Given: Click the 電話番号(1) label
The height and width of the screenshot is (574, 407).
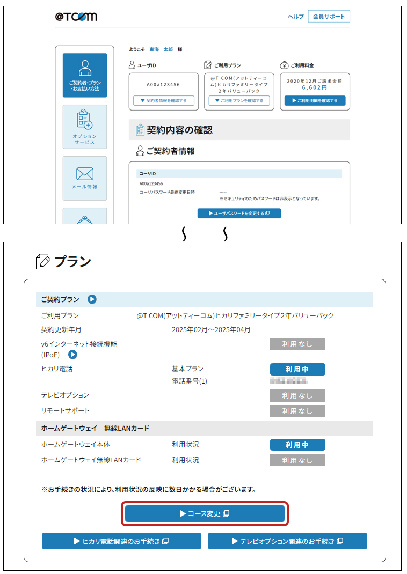Looking at the screenshot, I should [190, 381].
